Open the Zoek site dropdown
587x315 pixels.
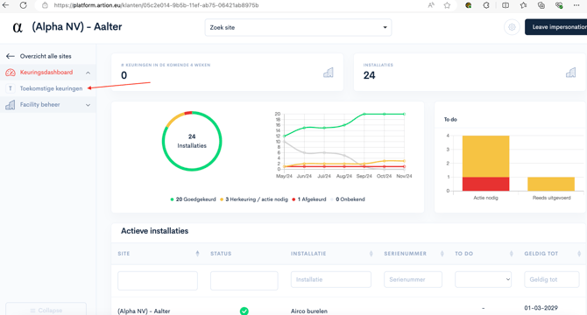(298, 27)
